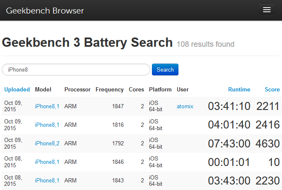
Task: Open iPhone8,1 model link with frequency 1847
Action: [x=47, y=106]
